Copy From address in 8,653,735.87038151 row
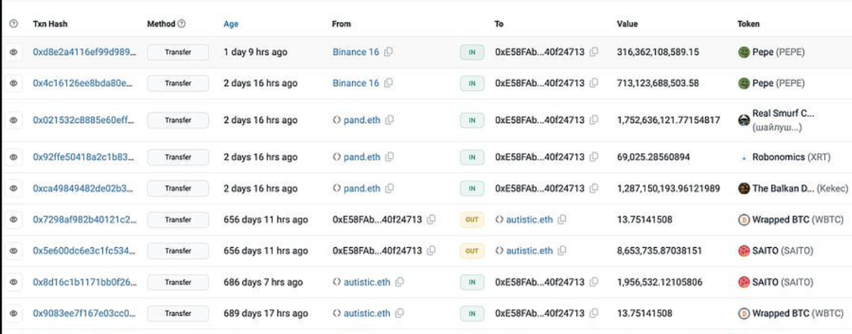 point(431,251)
